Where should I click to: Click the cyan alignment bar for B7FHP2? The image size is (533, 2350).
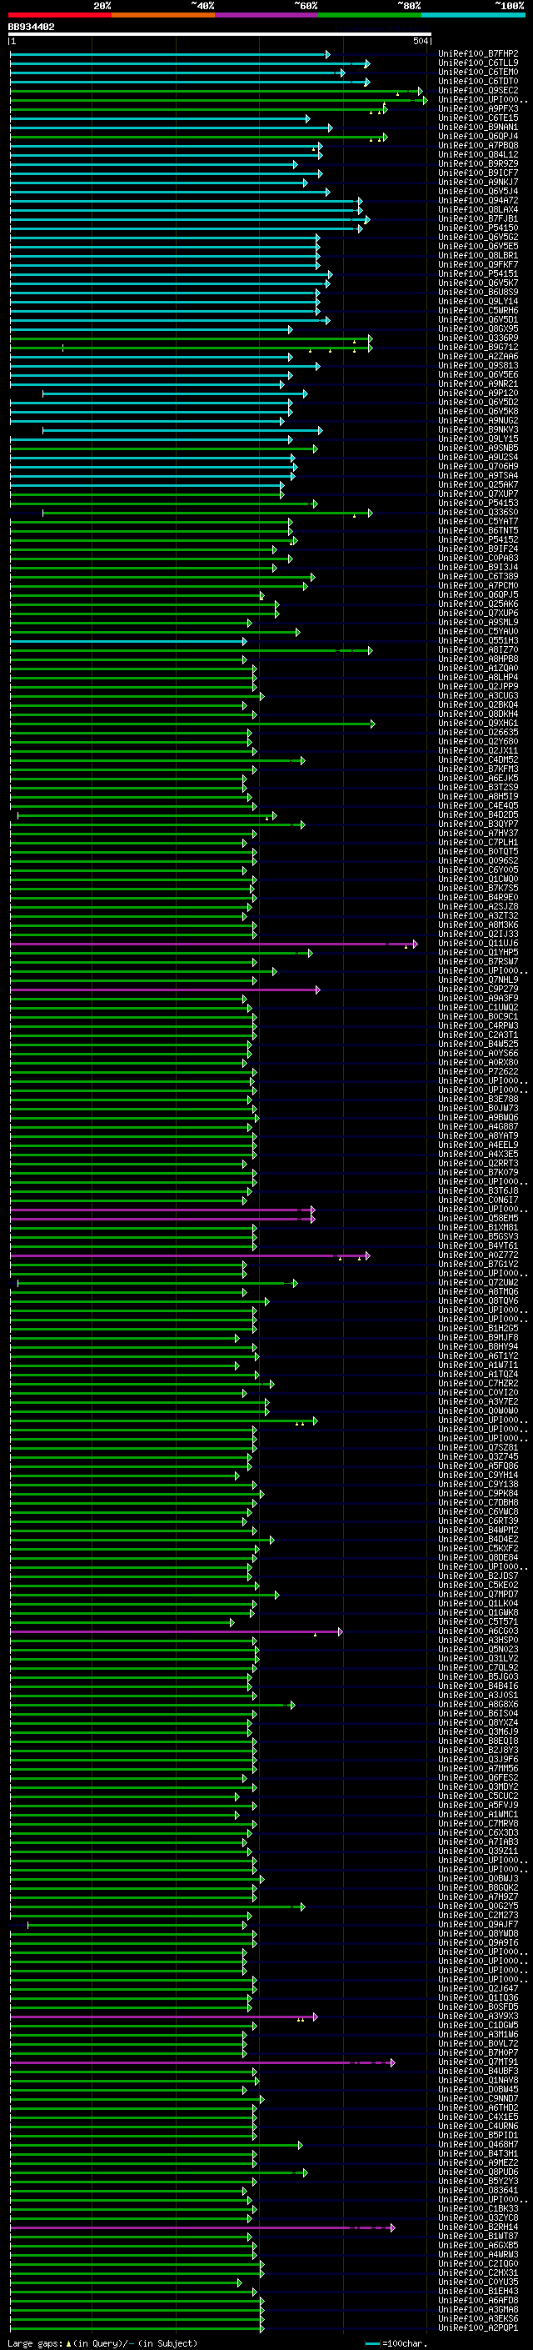[169, 55]
